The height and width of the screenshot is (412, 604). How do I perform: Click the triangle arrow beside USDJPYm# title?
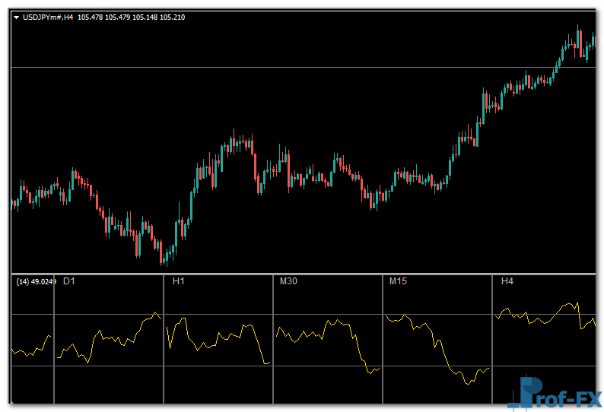tap(16, 17)
